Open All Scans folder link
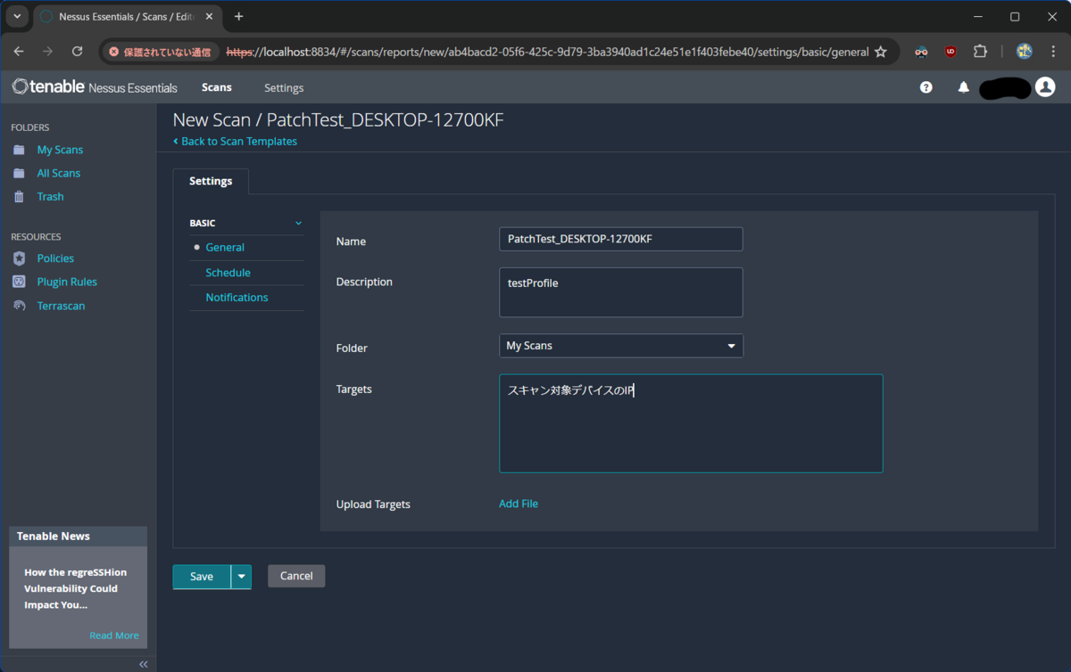The width and height of the screenshot is (1071, 672). pyautogui.click(x=59, y=173)
